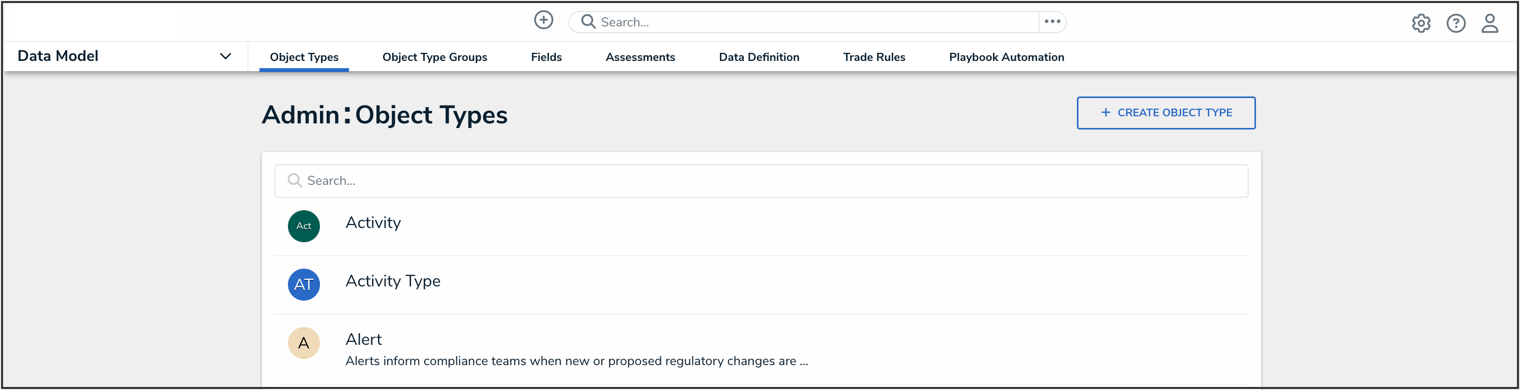Image resolution: width=1520 pixels, height=390 pixels.
Task: Click the object types search field
Action: (761, 181)
